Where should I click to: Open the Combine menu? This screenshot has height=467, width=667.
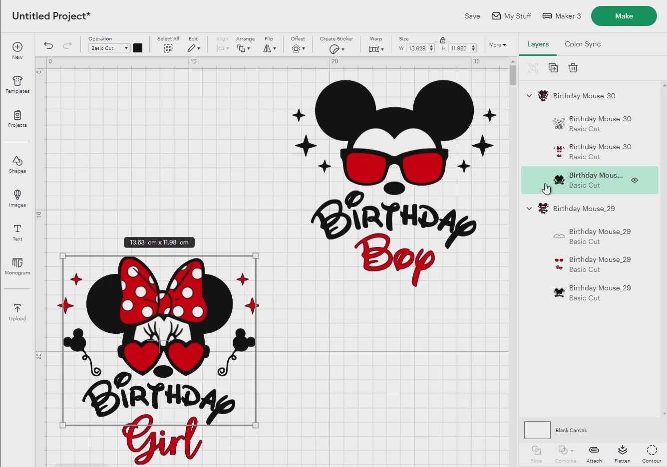pos(566,454)
